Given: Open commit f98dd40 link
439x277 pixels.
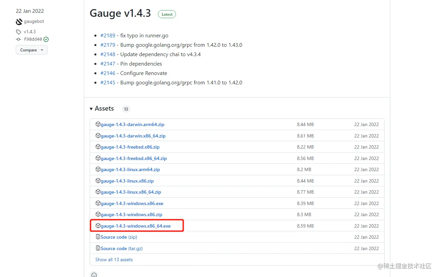Looking at the screenshot, I should (x=33, y=39).
